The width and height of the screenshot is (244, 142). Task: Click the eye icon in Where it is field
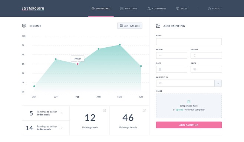pyautogui.click(x=160, y=83)
